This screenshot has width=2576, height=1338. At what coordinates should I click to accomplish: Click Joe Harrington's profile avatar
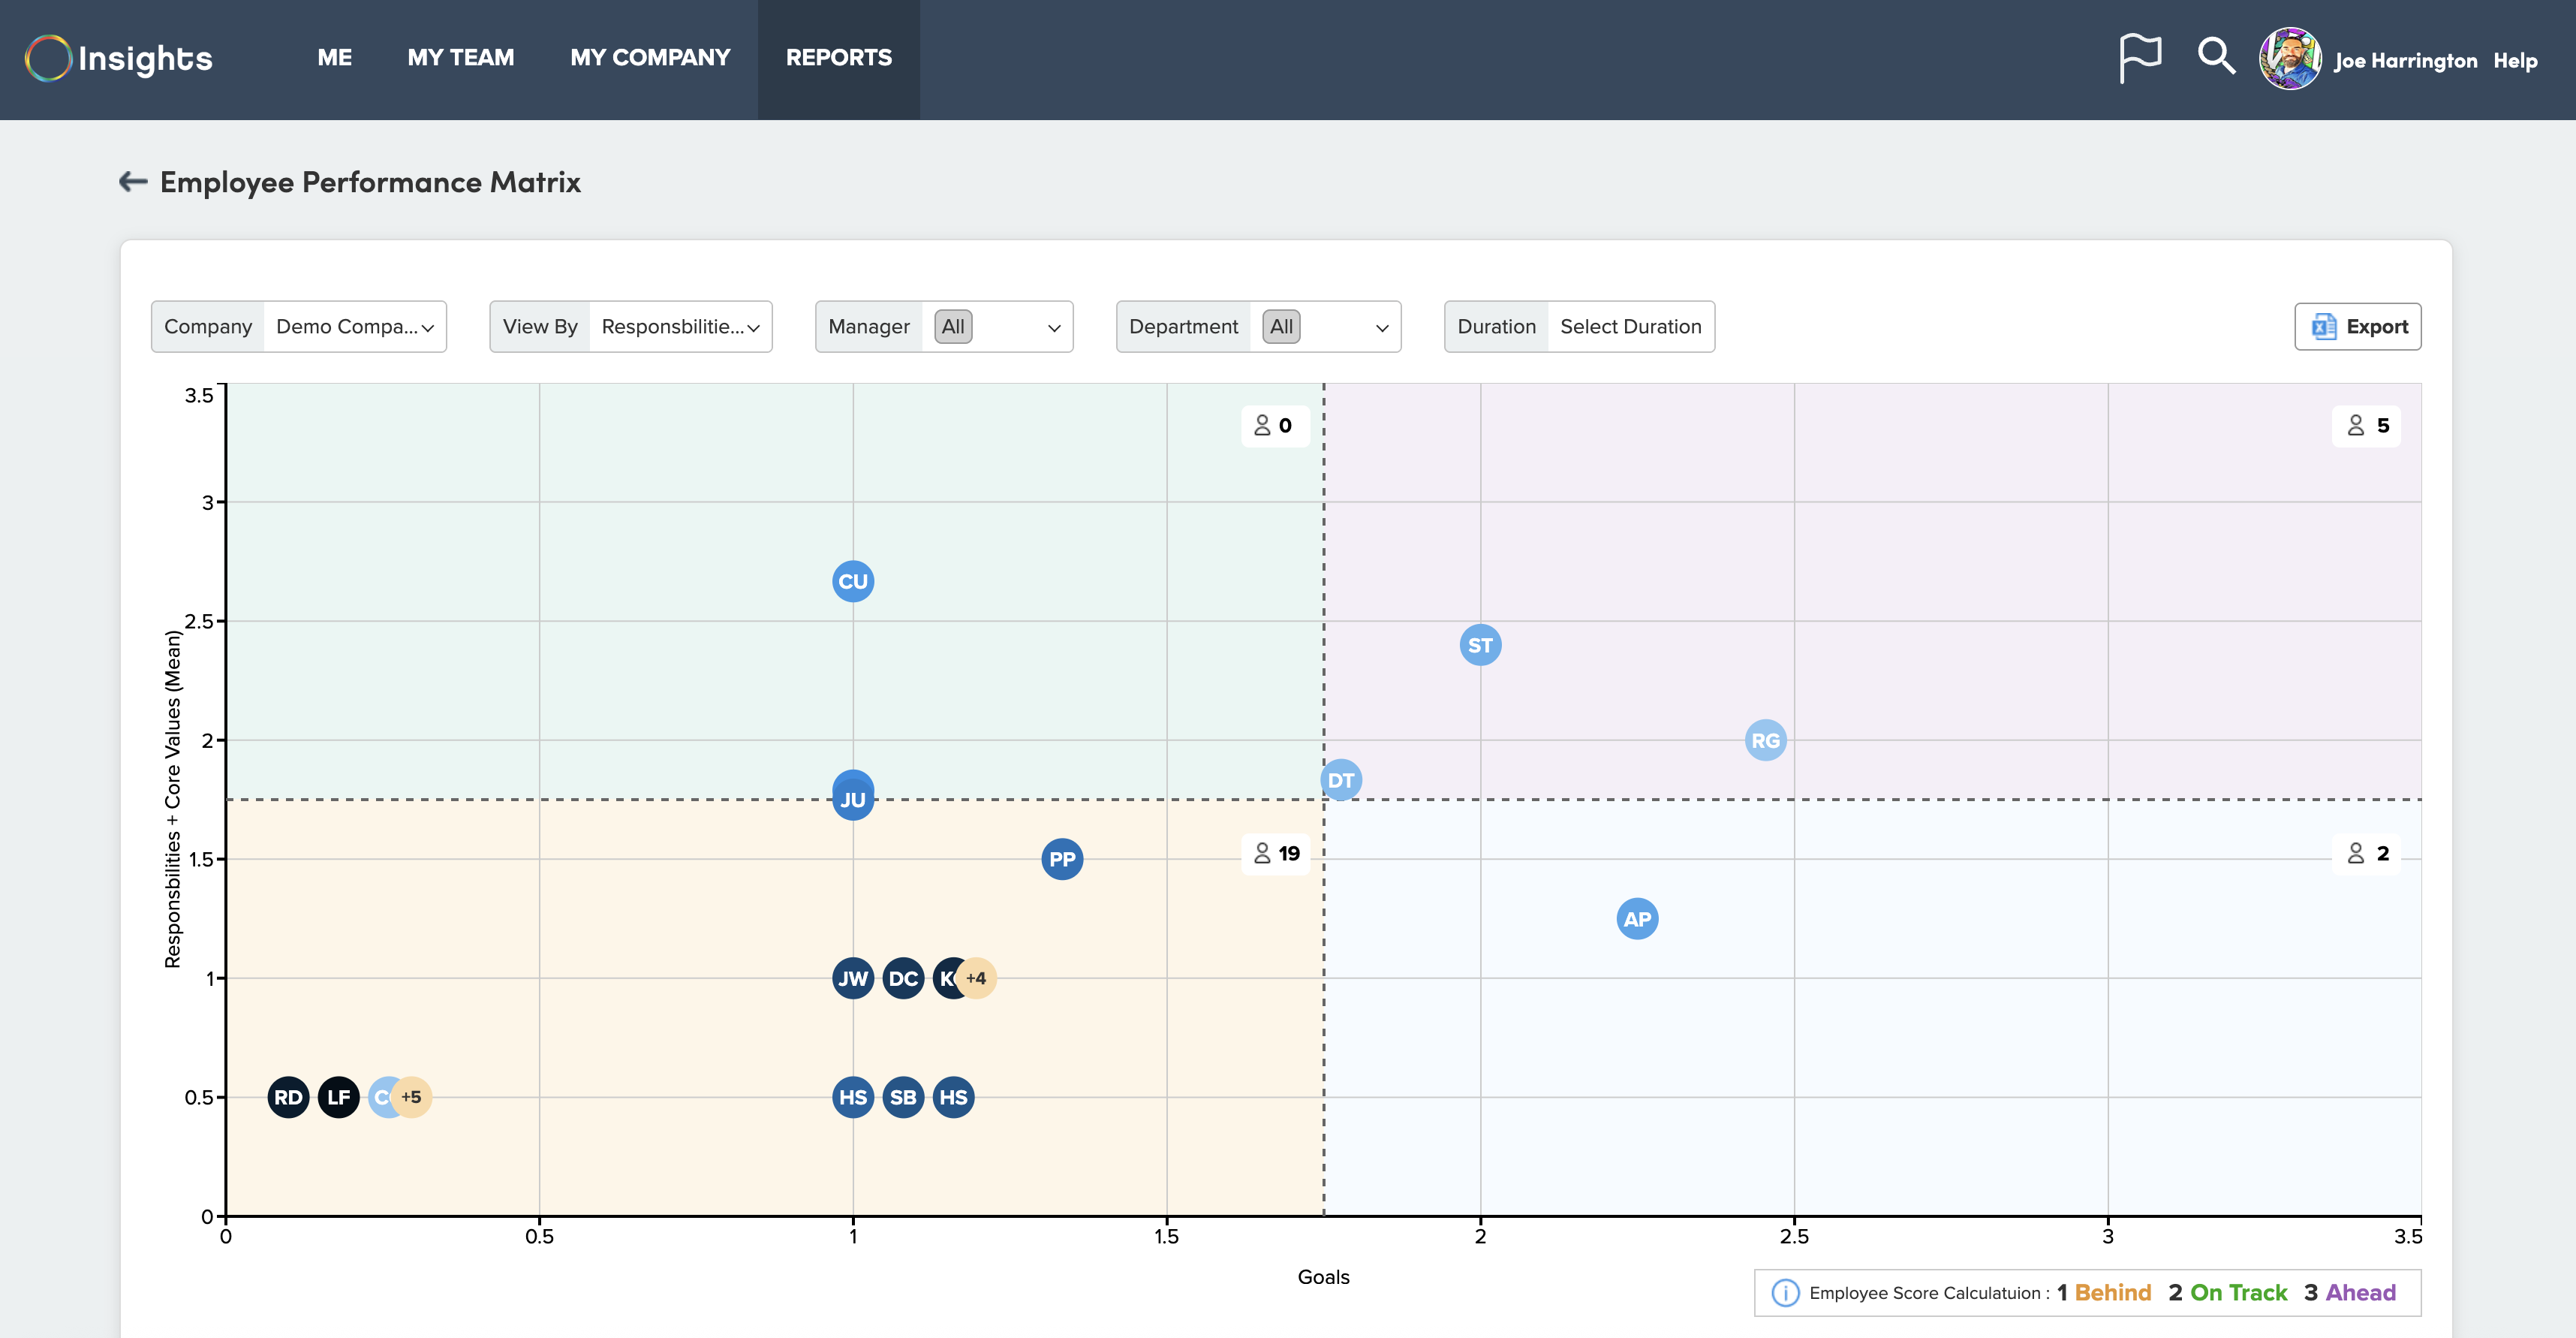2292,58
